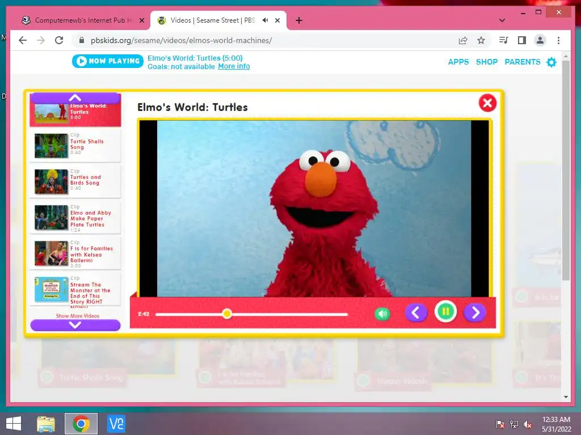Open the media controls icon
The image size is (581, 435).
[504, 40]
